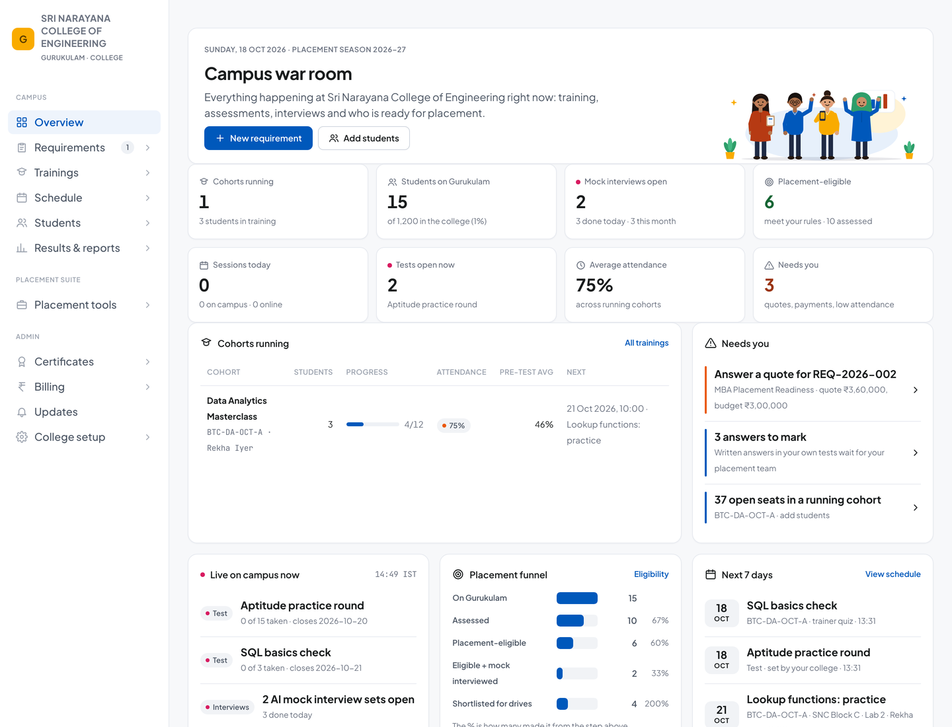Open the Overview page from sidebar

pos(84,122)
